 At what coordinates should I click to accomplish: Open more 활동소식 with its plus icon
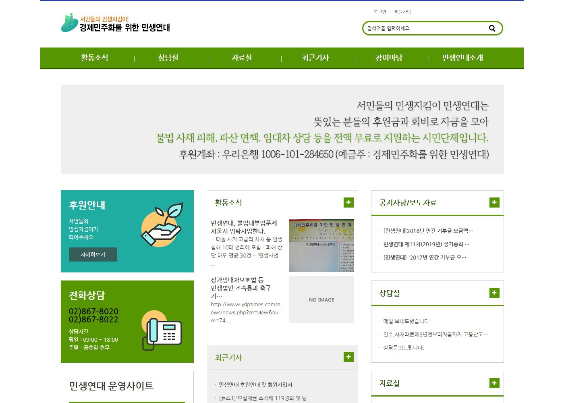coord(348,202)
